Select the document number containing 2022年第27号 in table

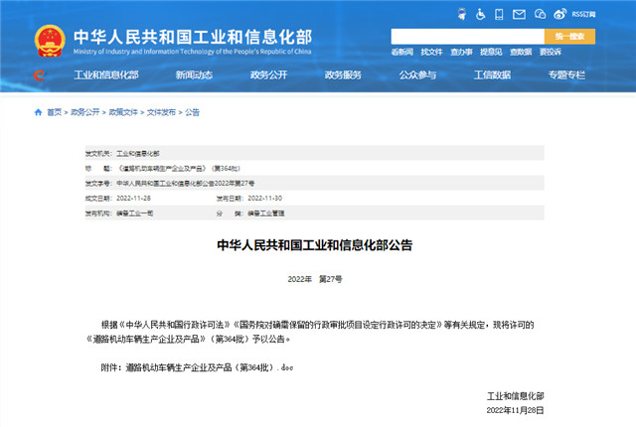(x=186, y=184)
